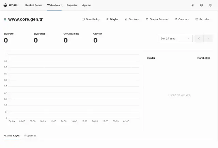
Task: Click the www.core.gen.tr site title
Action: (x=26, y=19)
